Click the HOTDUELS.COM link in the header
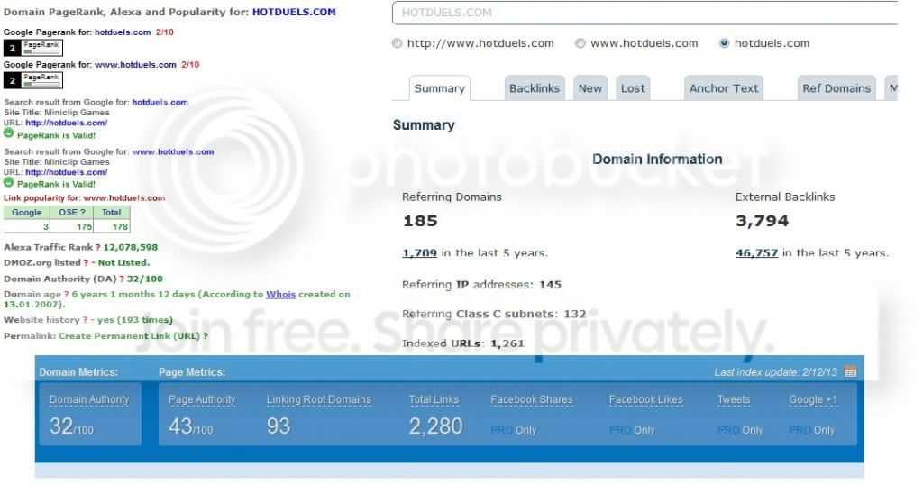 tap(294, 12)
